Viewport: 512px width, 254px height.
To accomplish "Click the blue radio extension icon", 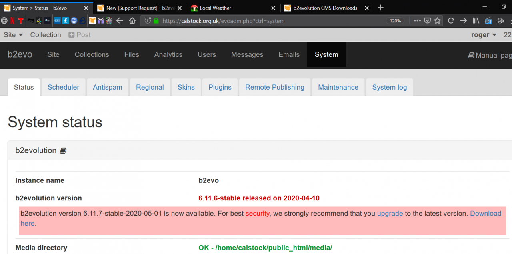I will coord(488,21).
